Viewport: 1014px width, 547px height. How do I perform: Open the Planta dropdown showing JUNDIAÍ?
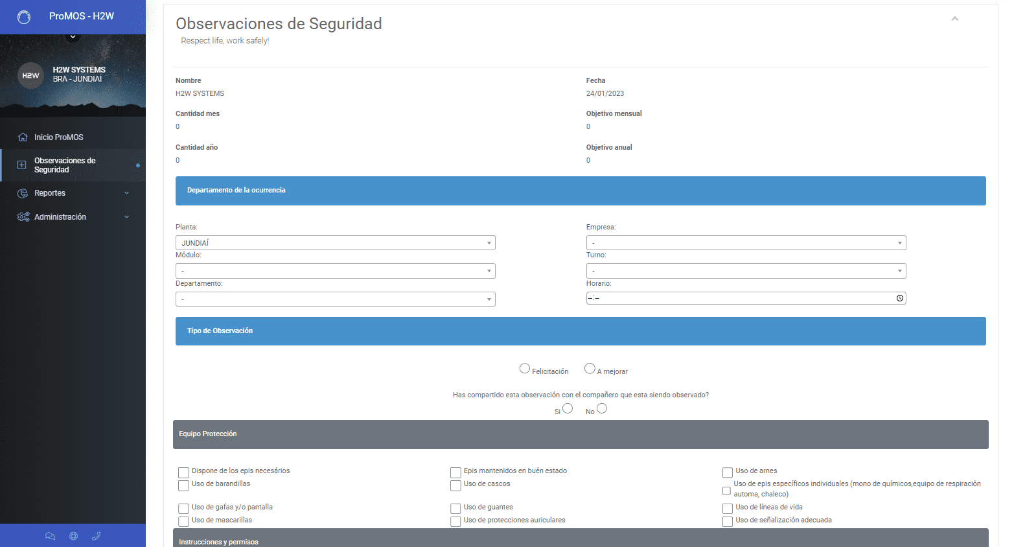tap(336, 243)
